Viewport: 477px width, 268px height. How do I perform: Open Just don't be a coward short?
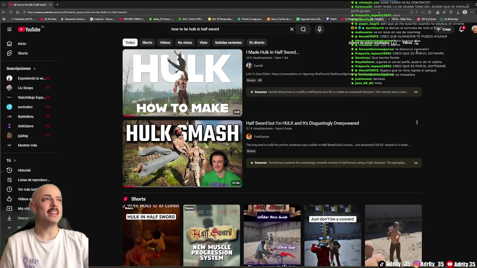pos(332,235)
